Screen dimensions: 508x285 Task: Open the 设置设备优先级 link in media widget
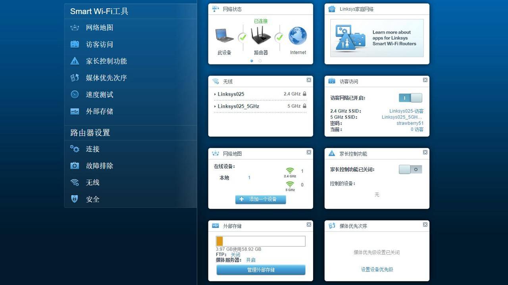pos(376,269)
